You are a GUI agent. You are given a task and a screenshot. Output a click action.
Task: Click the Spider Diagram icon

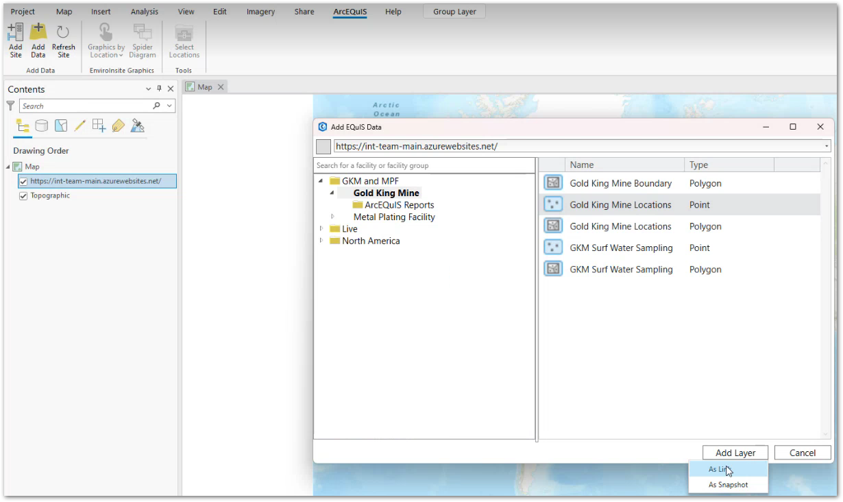point(143,40)
